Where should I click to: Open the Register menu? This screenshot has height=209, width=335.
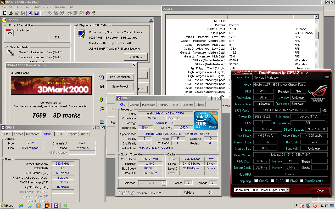pyautogui.click(x=60, y=7)
